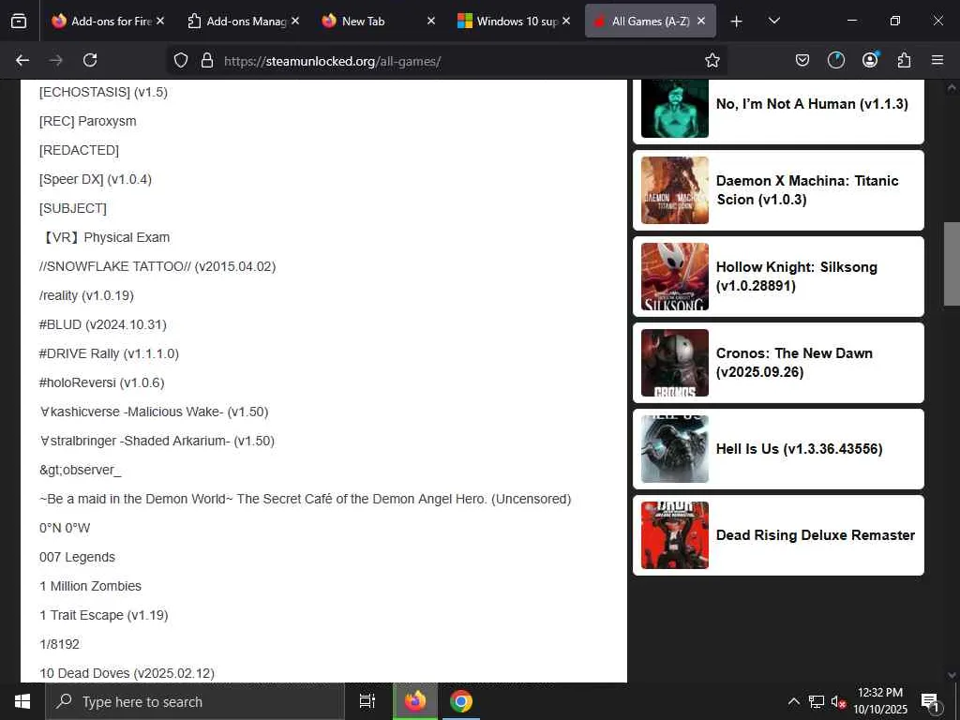
Task: Close the All Games (A-Z) tab
Action: pyautogui.click(x=701, y=21)
